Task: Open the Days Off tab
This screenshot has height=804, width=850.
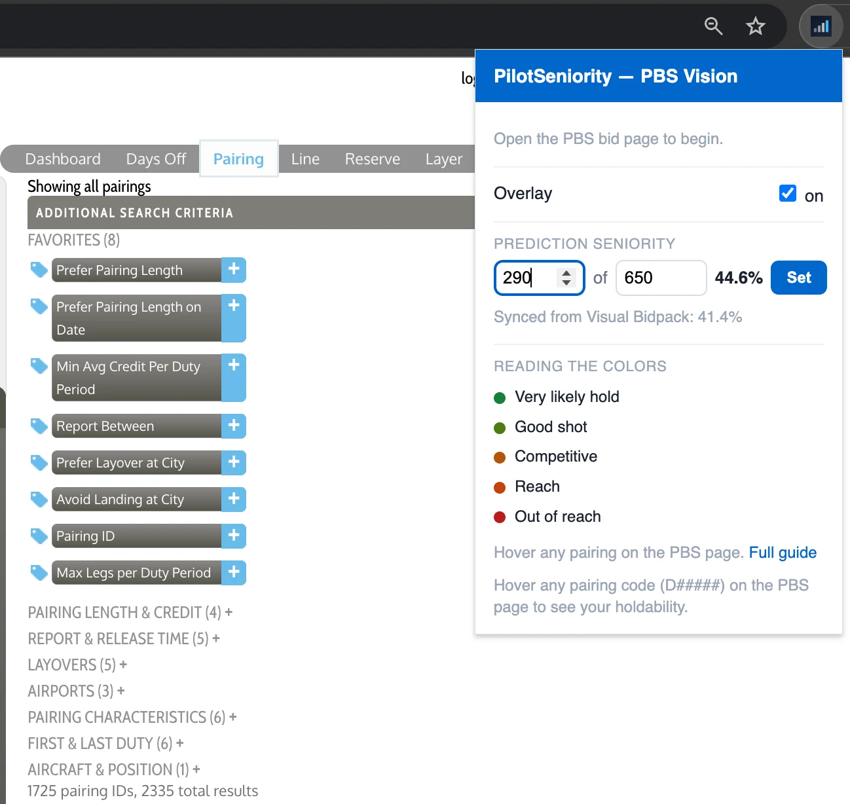Action: (156, 159)
